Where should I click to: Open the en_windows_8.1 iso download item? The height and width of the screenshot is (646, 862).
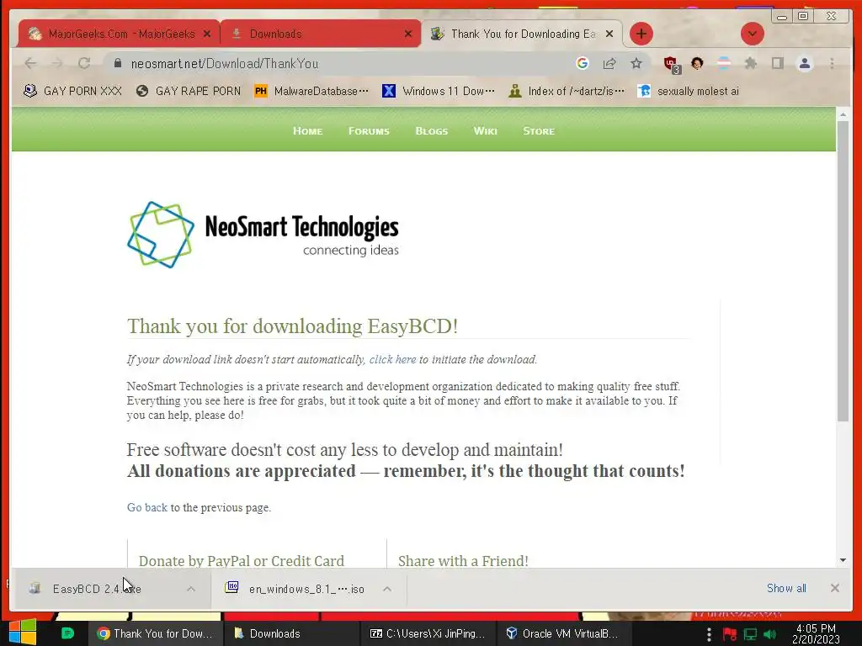[x=295, y=589]
